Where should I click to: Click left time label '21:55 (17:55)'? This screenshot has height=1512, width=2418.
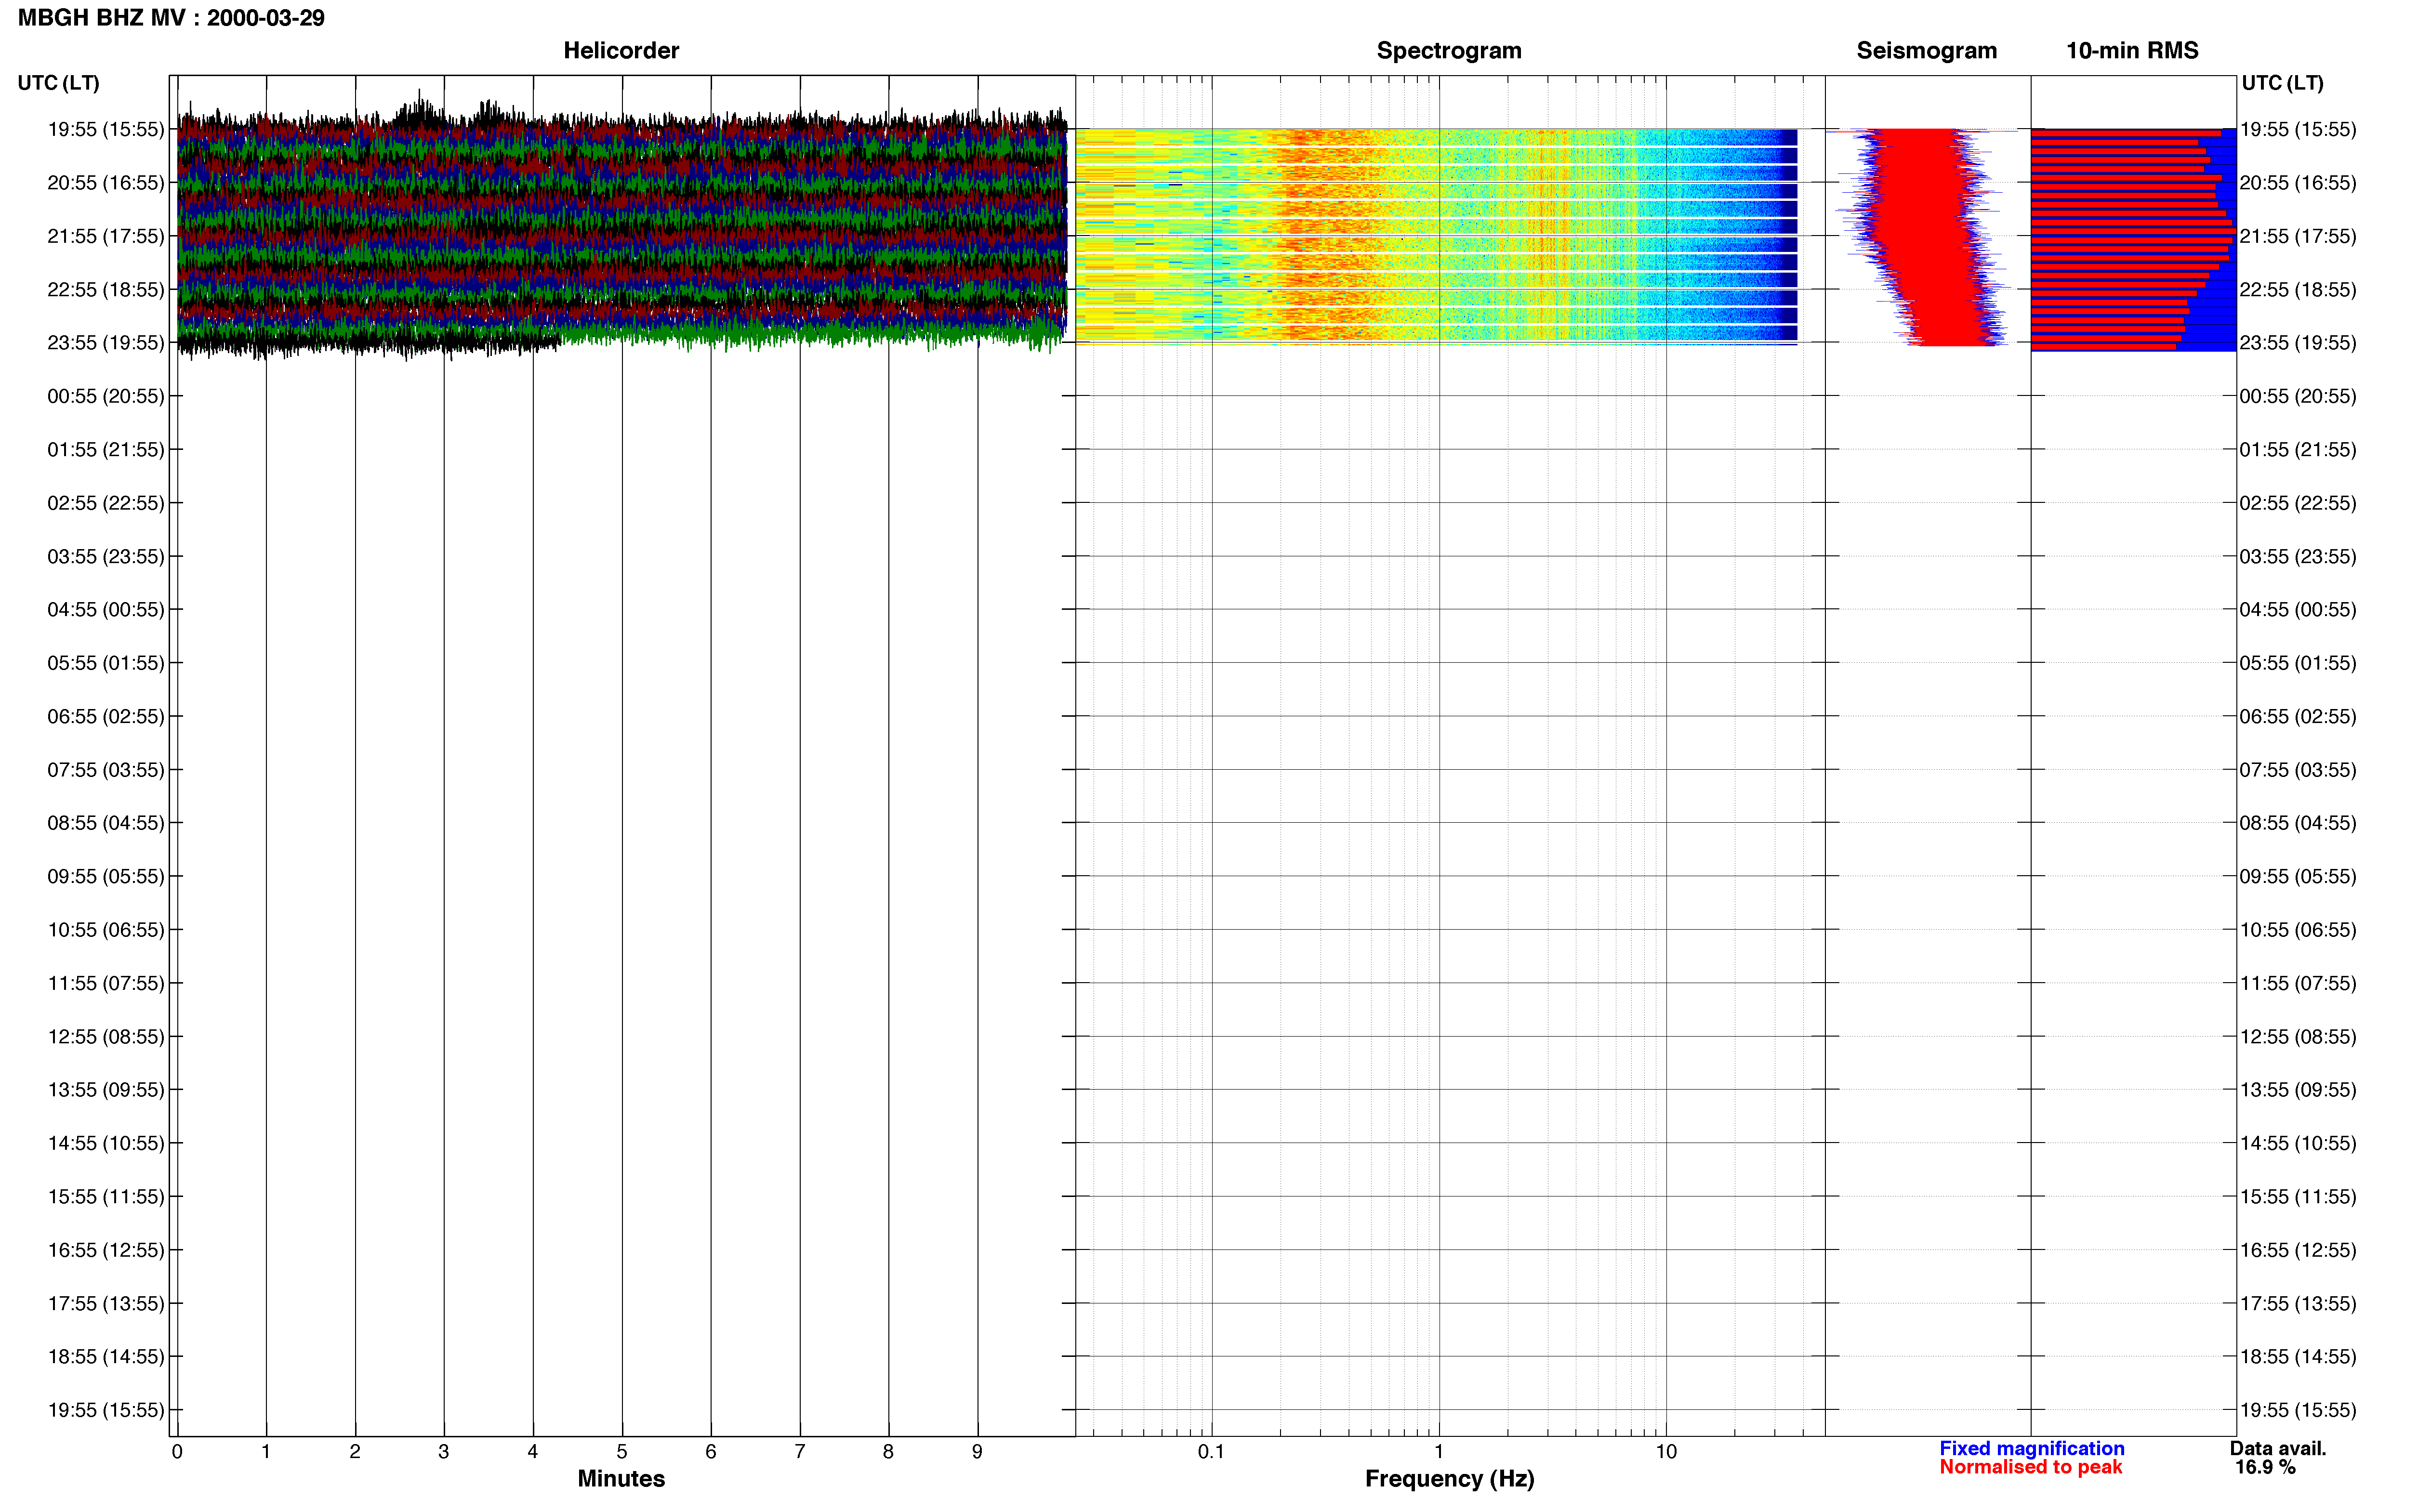[x=106, y=236]
